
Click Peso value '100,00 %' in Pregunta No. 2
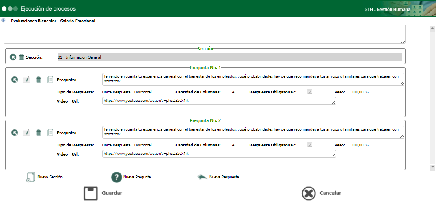coord(360,145)
